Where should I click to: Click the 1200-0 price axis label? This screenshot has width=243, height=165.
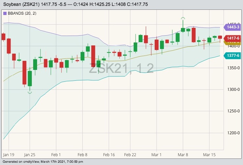pyautogui.click(x=233, y=133)
